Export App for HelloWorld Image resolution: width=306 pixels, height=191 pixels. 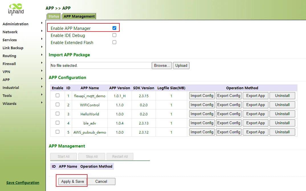[256, 114]
